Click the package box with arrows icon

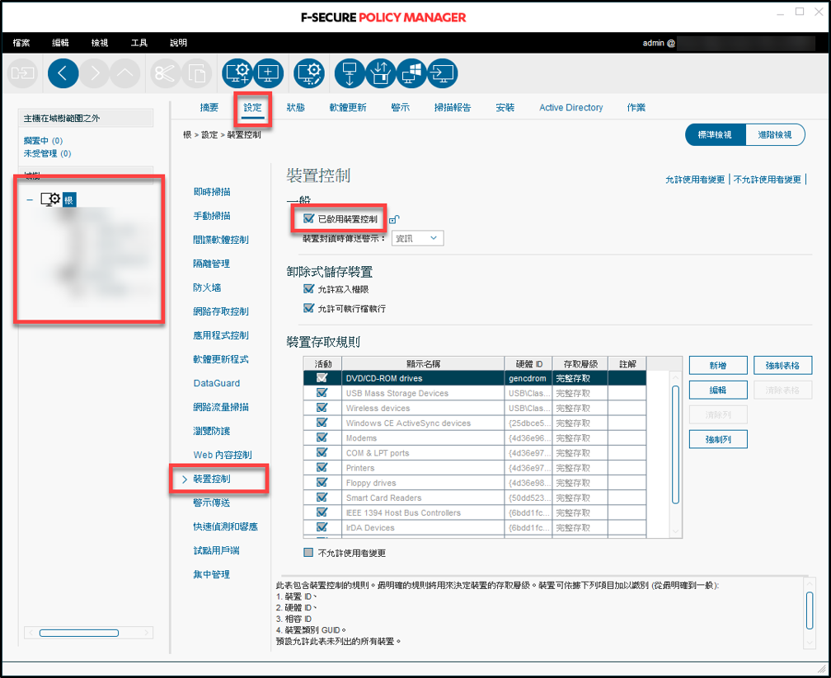pyautogui.click(x=380, y=74)
